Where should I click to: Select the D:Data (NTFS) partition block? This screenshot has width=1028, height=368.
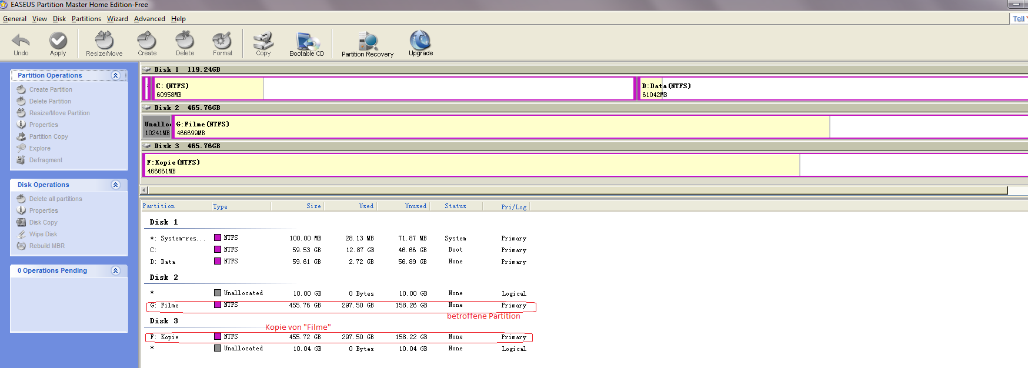[x=833, y=89]
